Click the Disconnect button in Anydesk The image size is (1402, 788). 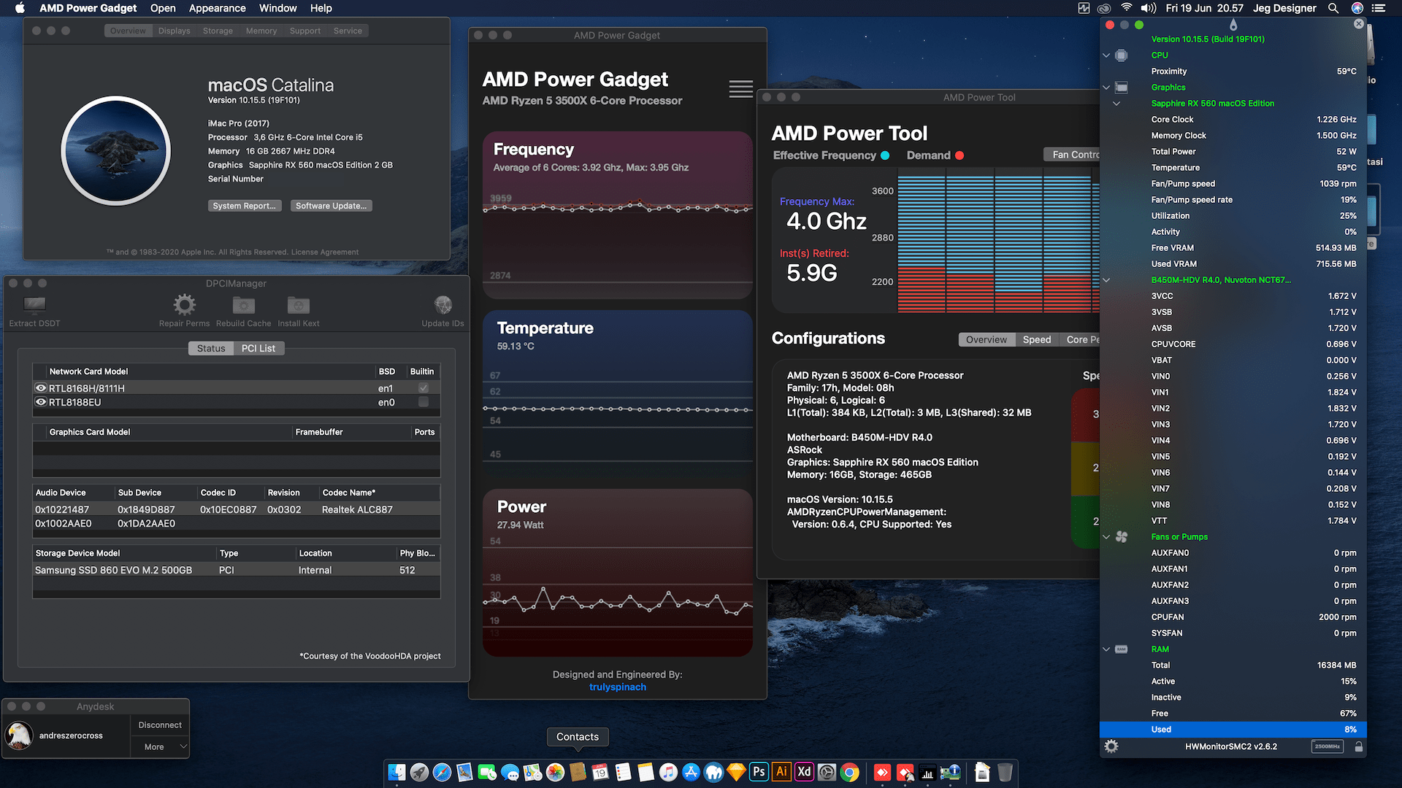pos(160,725)
